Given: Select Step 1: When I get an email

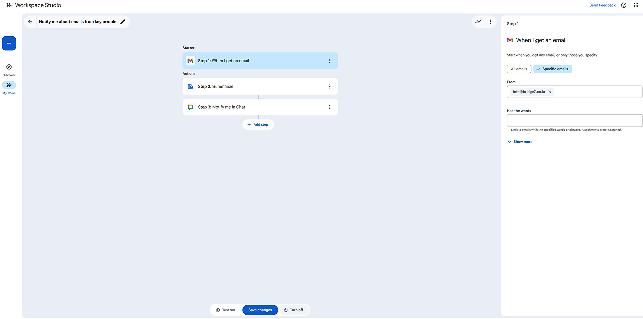Looking at the screenshot, I should (260, 61).
